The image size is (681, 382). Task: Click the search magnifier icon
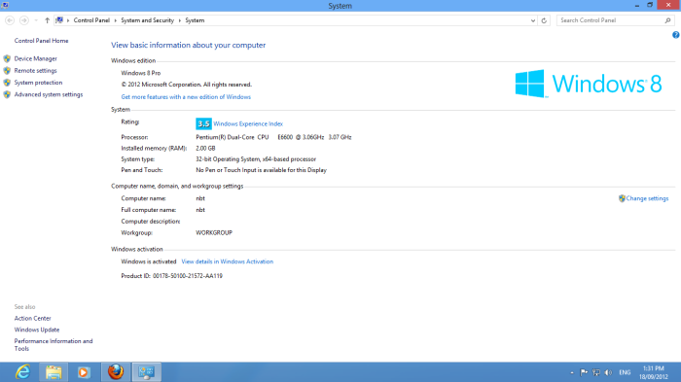pyautogui.click(x=668, y=20)
